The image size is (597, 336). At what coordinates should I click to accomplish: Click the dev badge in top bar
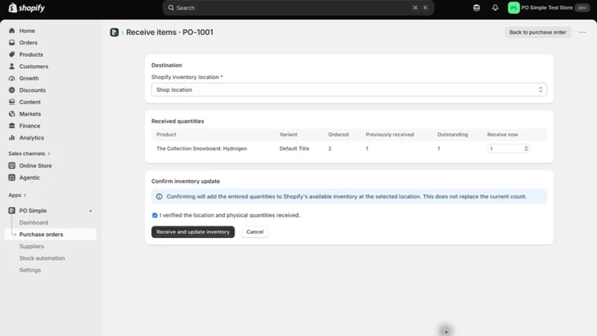coord(582,7)
